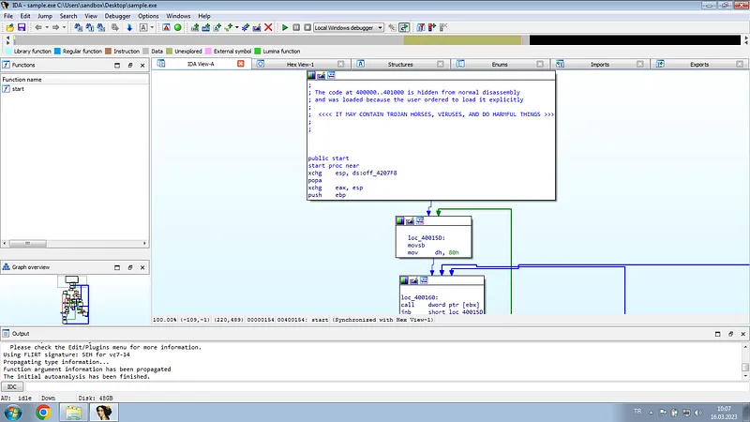The height and width of the screenshot is (422, 750).
Task: Open the Debugger menu
Action: pyautogui.click(x=118, y=16)
